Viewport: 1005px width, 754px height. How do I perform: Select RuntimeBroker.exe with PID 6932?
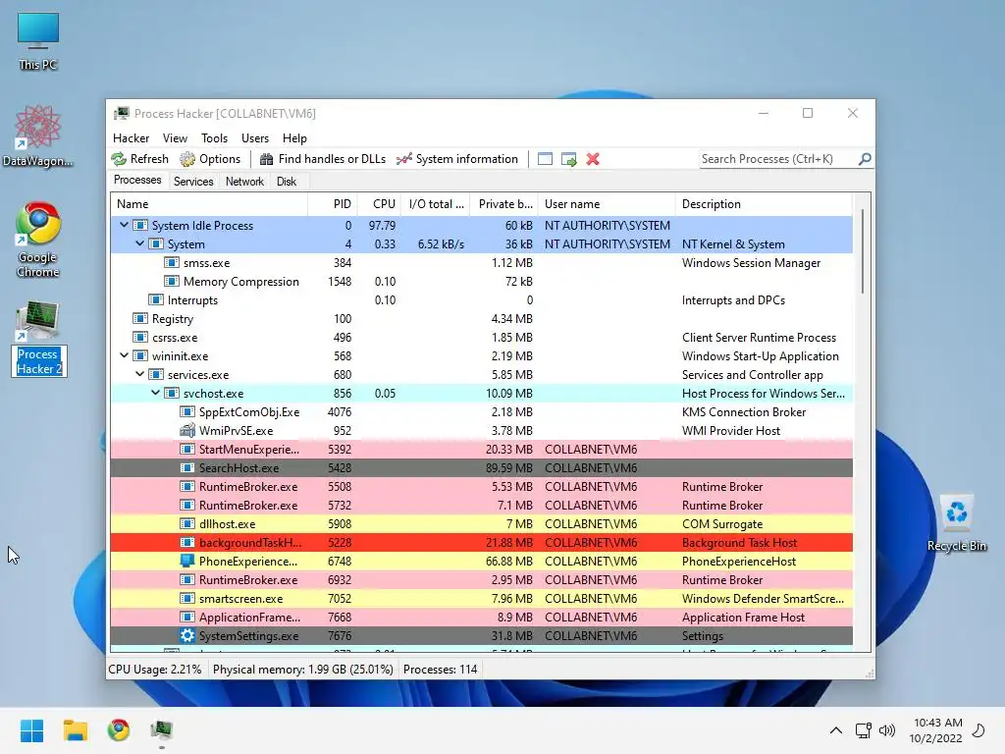pyautogui.click(x=481, y=579)
